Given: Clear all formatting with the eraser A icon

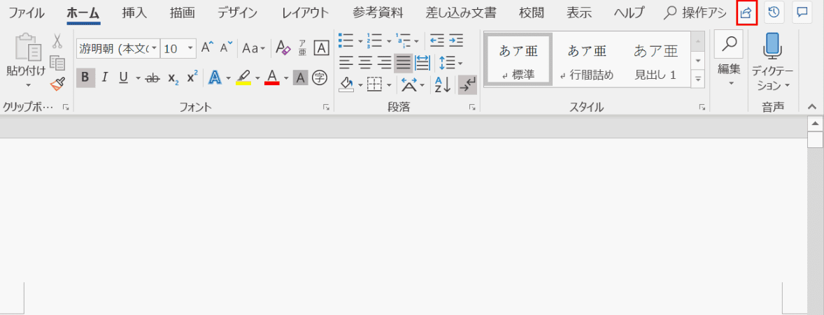Looking at the screenshot, I should (x=283, y=48).
